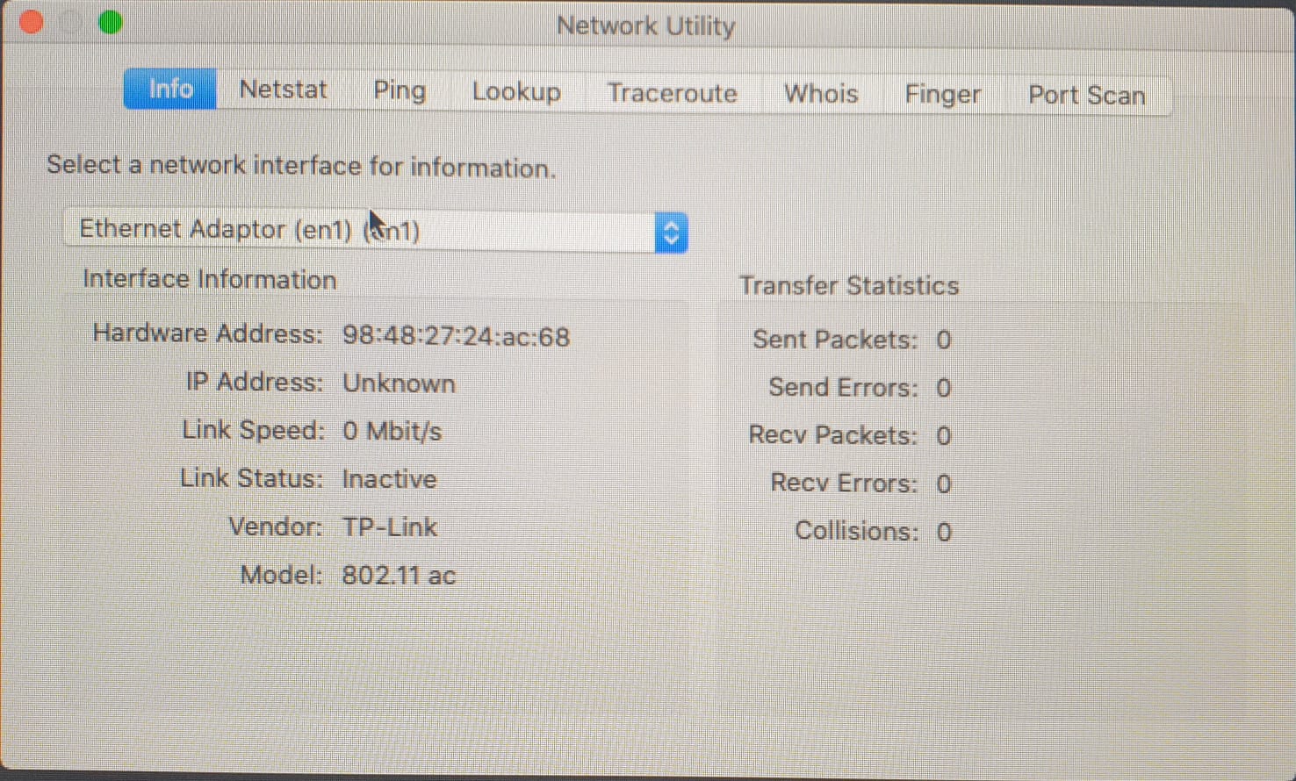
Task: Click the green zoom window button
Action: pos(111,22)
